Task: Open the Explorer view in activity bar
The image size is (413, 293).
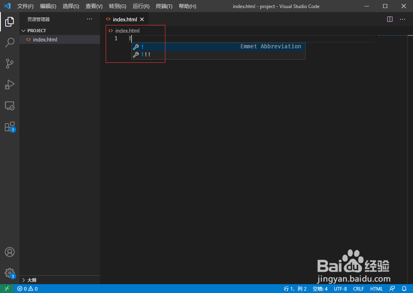Action: 10,22
